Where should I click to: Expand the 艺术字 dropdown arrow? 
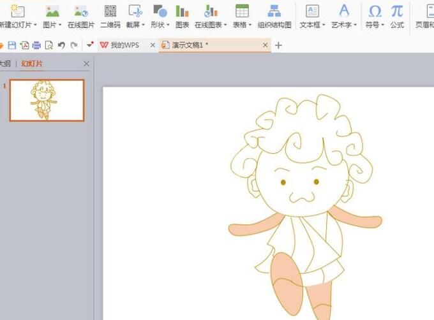355,25
